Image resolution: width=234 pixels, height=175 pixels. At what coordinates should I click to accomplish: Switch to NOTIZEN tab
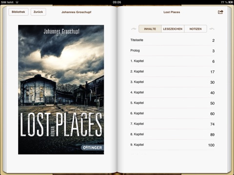coord(195,29)
